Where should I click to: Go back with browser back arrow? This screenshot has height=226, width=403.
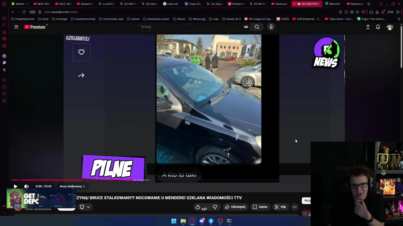13,12
